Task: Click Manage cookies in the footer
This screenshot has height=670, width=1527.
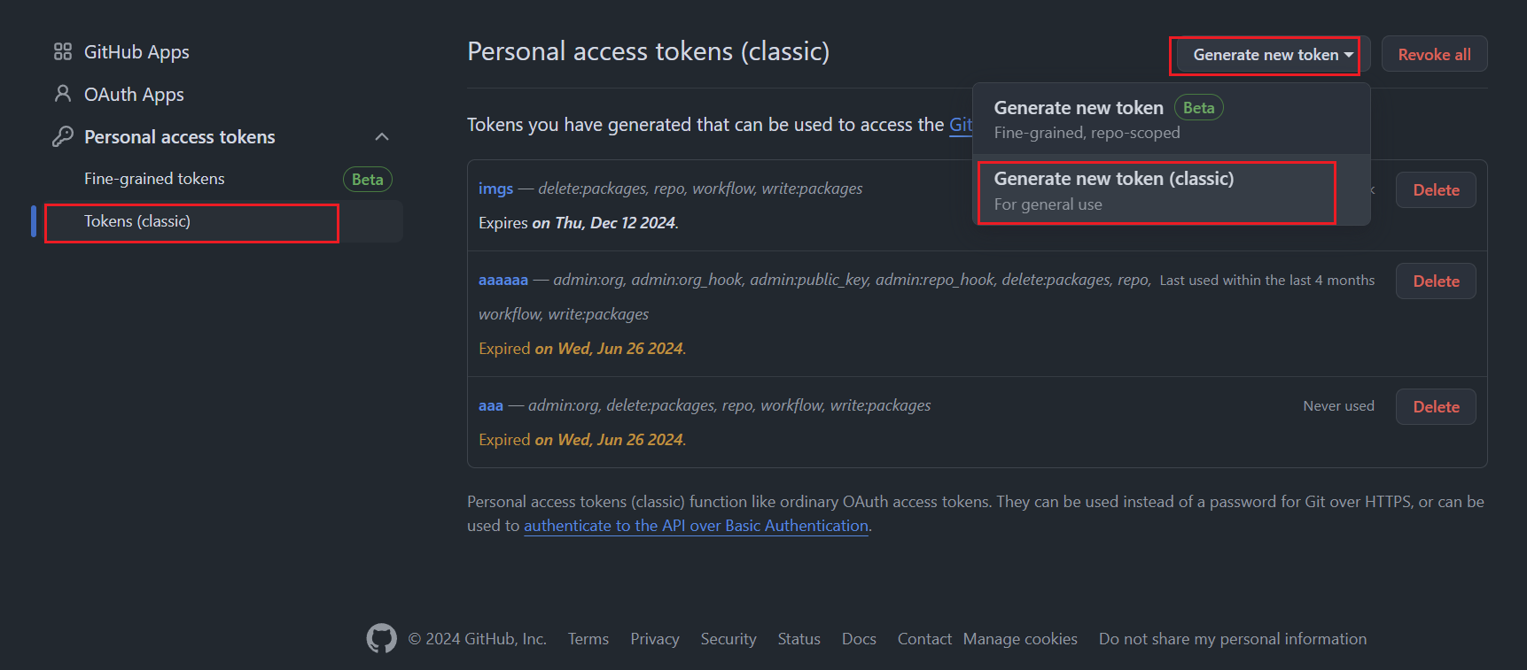Action: tap(1020, 639)
